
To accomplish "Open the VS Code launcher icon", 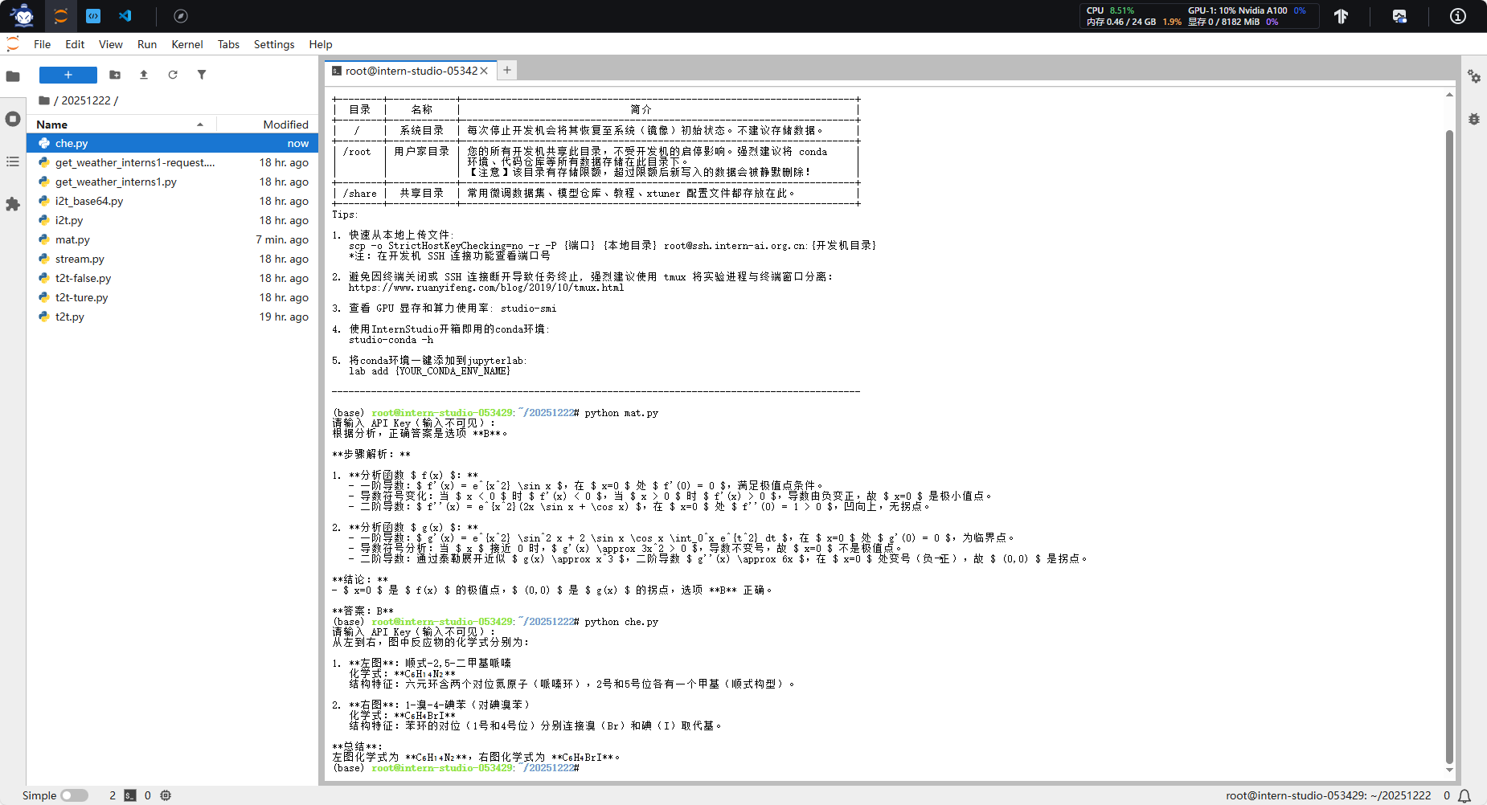I will coord(125,16).
